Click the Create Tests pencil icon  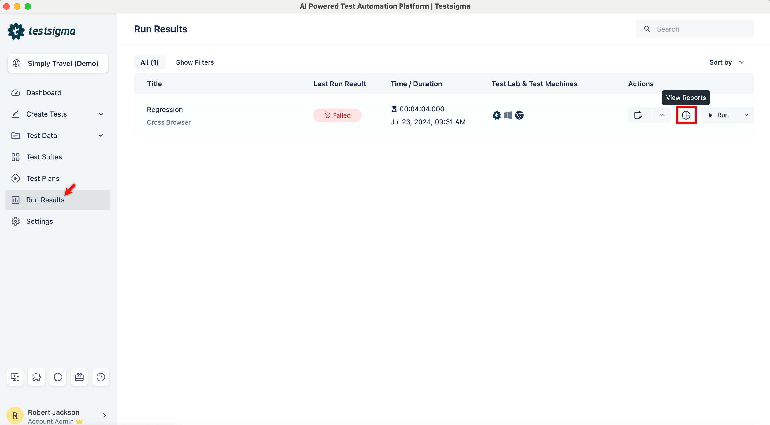coord(16,114)
